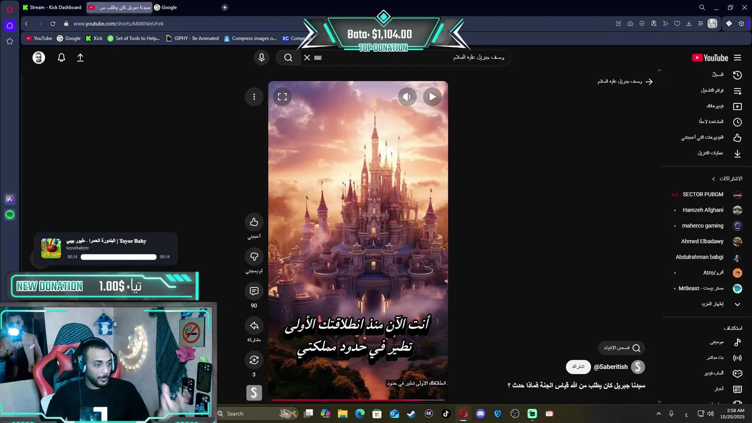This screenshot has width=752, height=423.
Task: Share the Short via share arrow
Action: click(x=254, y=325)
